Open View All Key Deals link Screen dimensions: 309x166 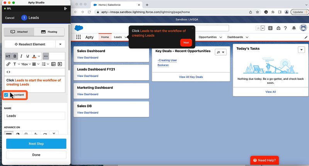191,77
